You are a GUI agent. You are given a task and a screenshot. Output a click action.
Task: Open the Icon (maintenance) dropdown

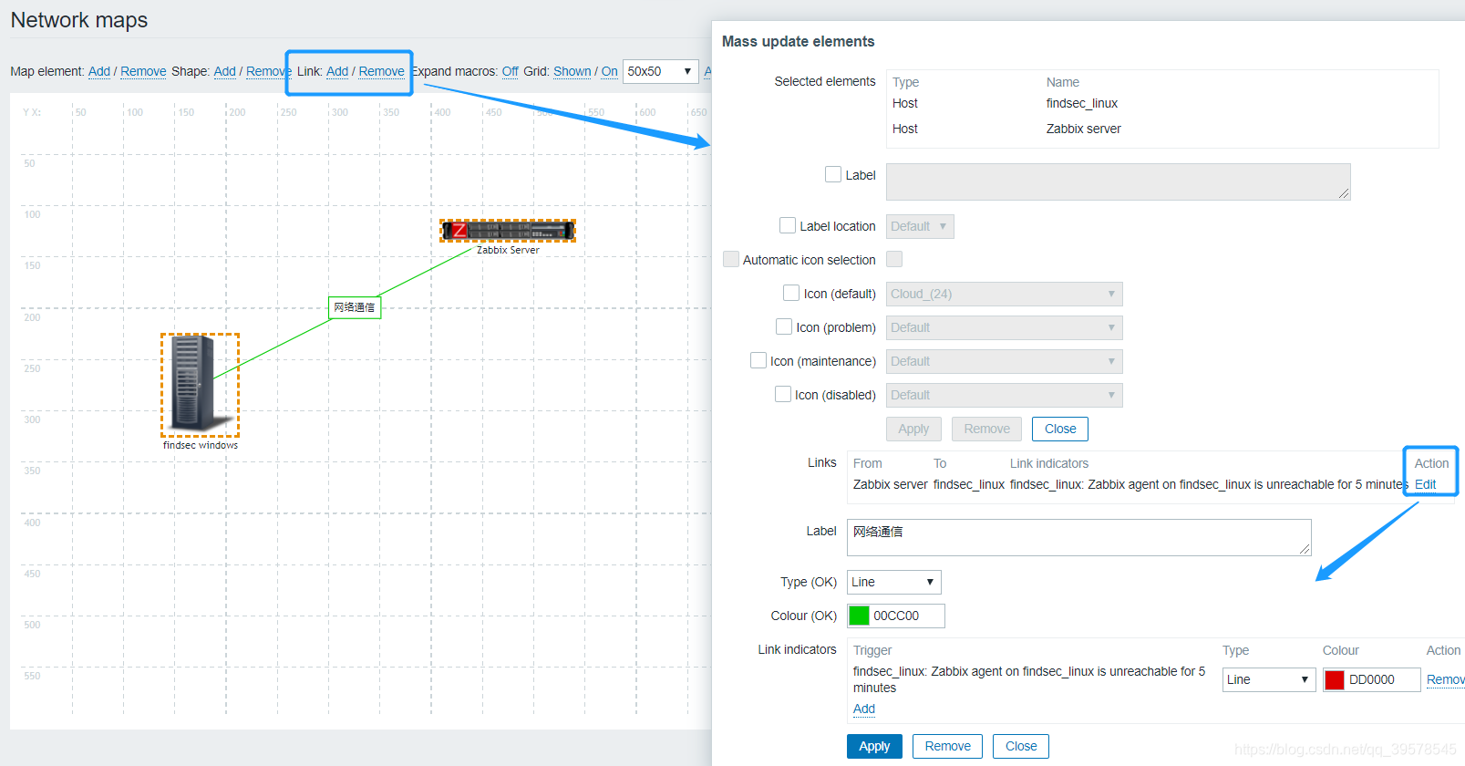click(x=1004, y=361)
